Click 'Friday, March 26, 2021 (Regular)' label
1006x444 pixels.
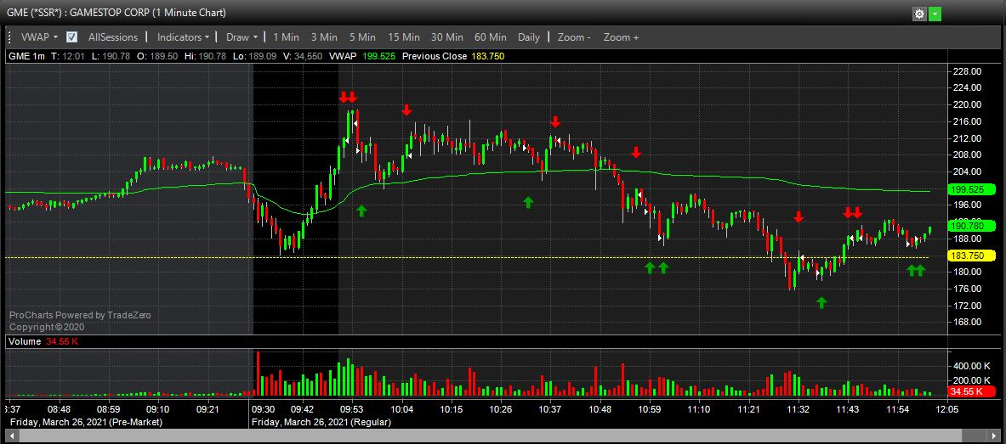(321, 422)
